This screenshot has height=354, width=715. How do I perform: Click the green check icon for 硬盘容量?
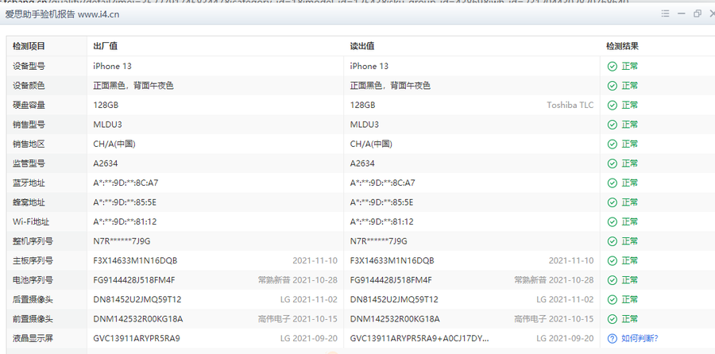click(612, 106)
